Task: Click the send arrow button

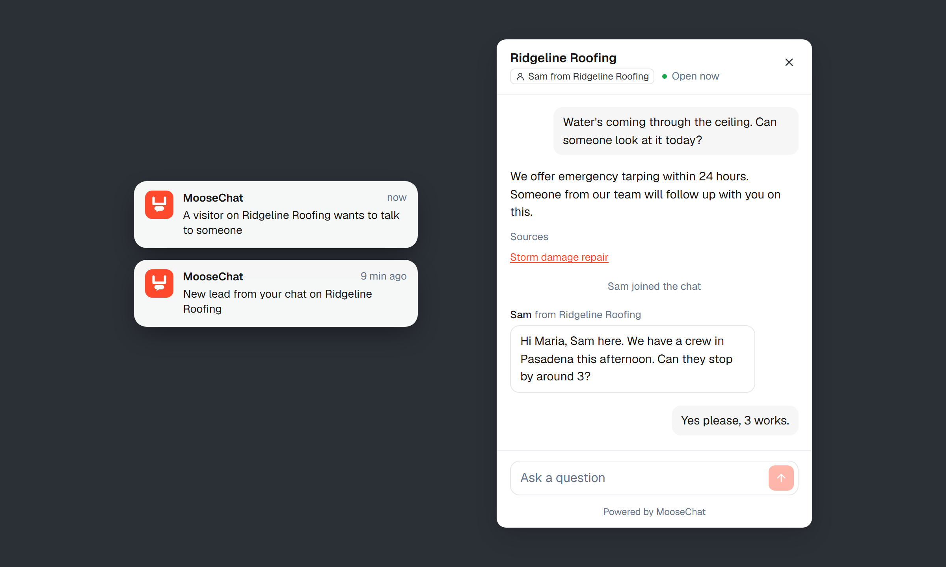Action: click(781, 478)
